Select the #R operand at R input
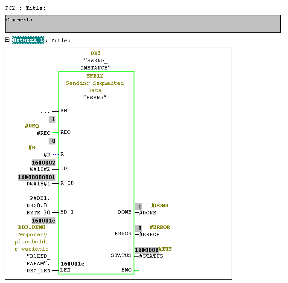Viewport: 288px width, 283px height. tap(47, 155)
